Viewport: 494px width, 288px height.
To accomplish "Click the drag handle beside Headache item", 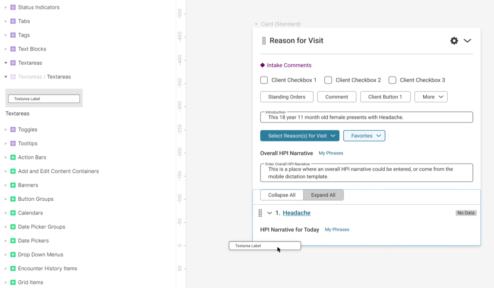I will pos(260,213).
